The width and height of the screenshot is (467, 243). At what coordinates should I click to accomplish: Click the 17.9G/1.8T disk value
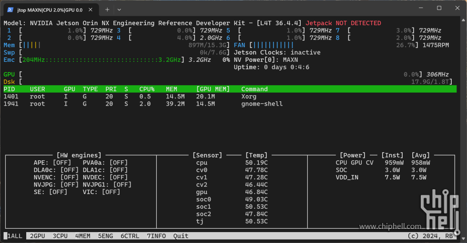click(x=430, y=82)
